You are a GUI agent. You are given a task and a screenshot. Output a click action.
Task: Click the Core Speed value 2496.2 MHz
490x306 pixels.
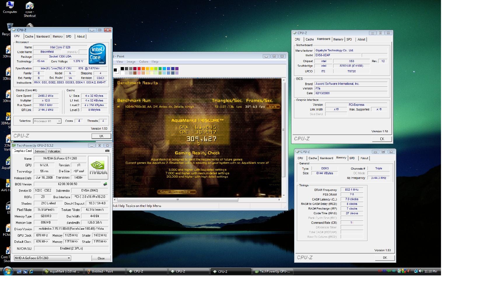[45, 96]
